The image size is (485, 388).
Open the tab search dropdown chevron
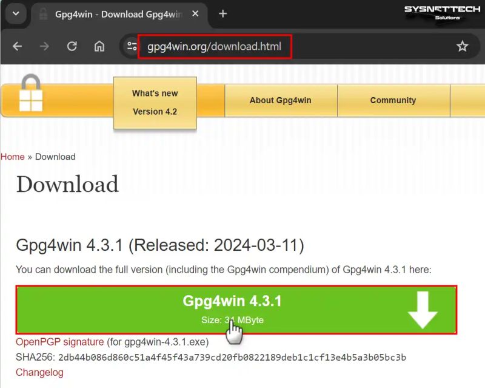pos(16,13)
